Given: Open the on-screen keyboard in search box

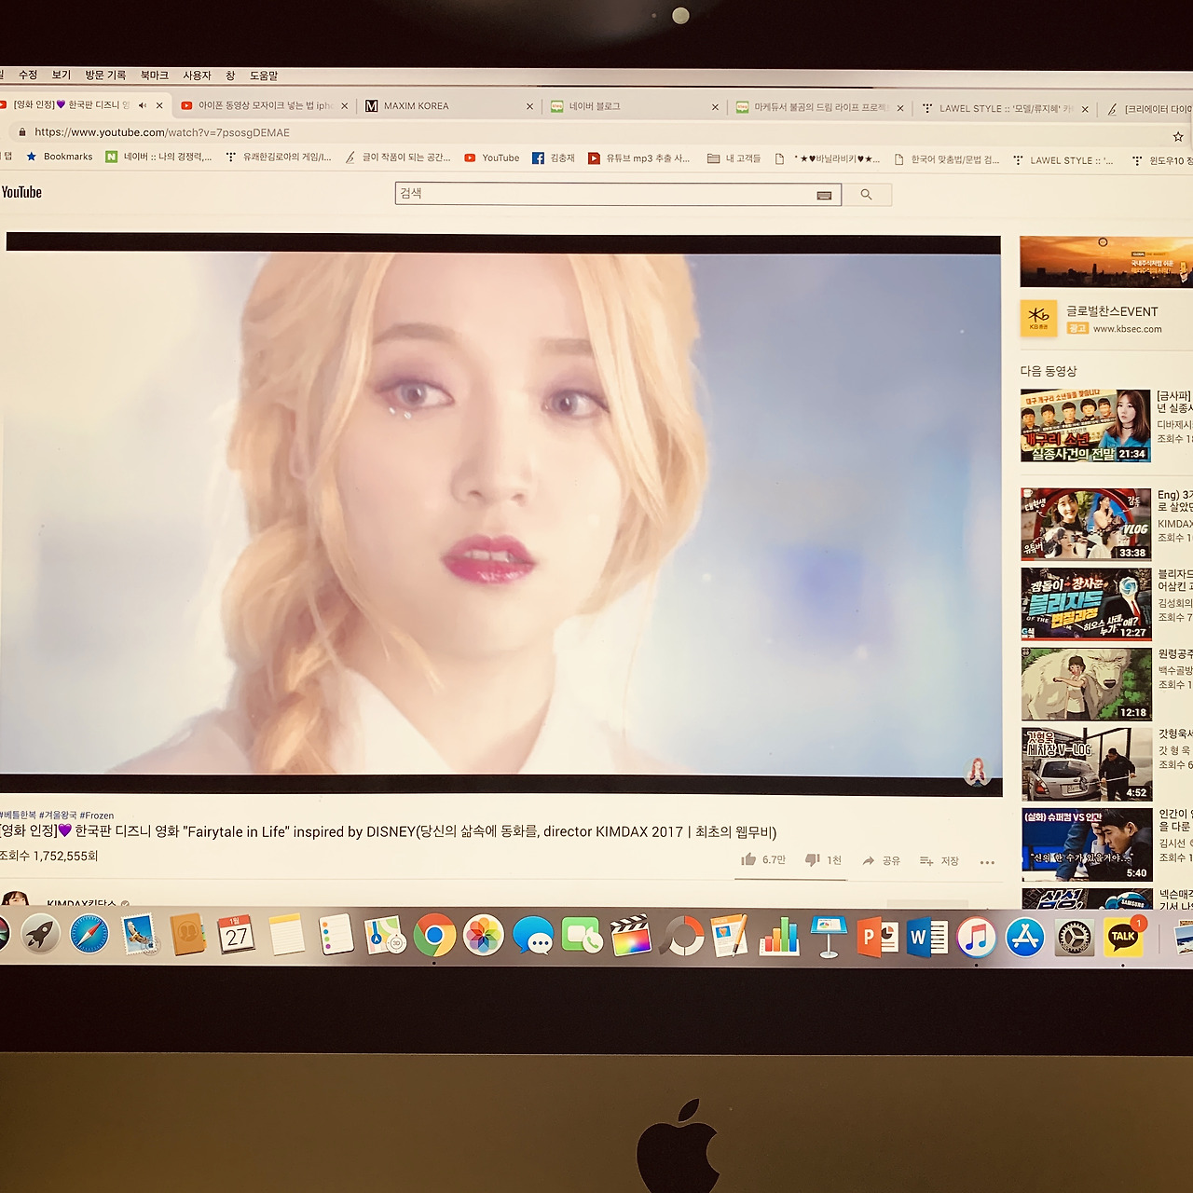Looking at the screenshot, I should pos(824,195).
